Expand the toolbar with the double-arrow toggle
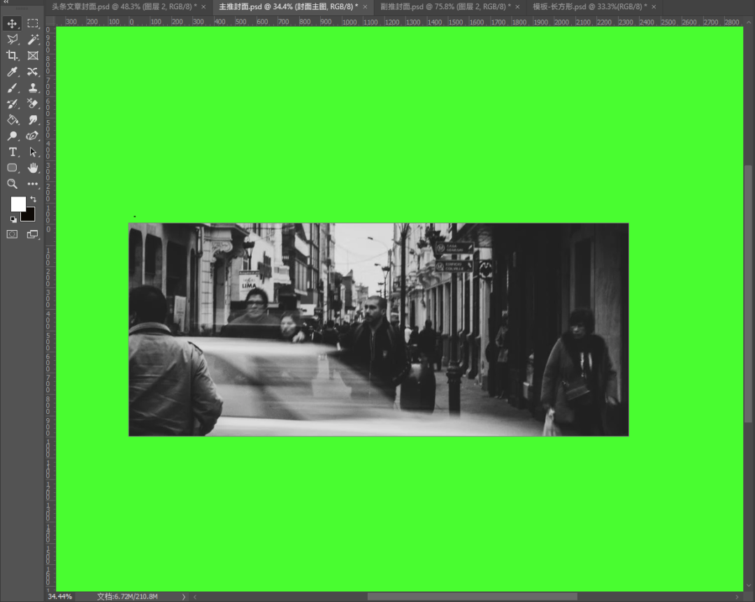 pos(6,2)
